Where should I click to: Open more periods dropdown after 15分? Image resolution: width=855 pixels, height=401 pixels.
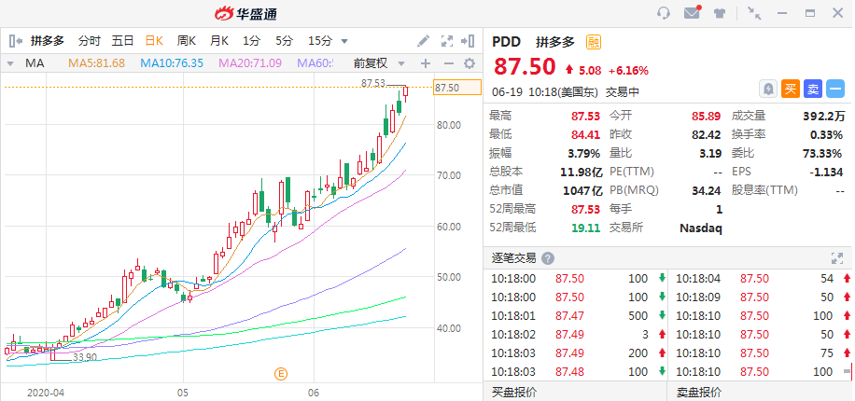pos(344,41)
